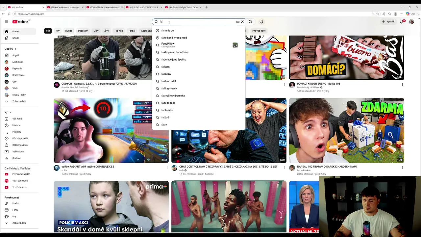Open the DOMÁCÍ KINDER BUENO video thumbnail

(x=347, y=58)
